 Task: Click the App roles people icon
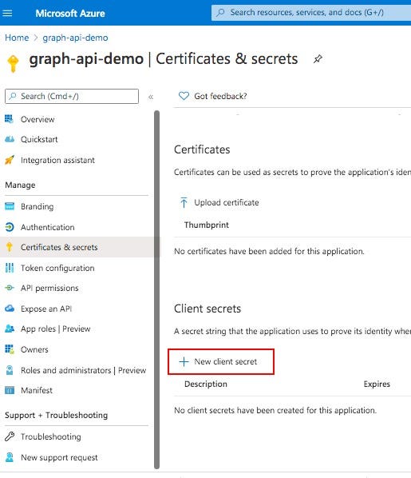click(10, 329)
